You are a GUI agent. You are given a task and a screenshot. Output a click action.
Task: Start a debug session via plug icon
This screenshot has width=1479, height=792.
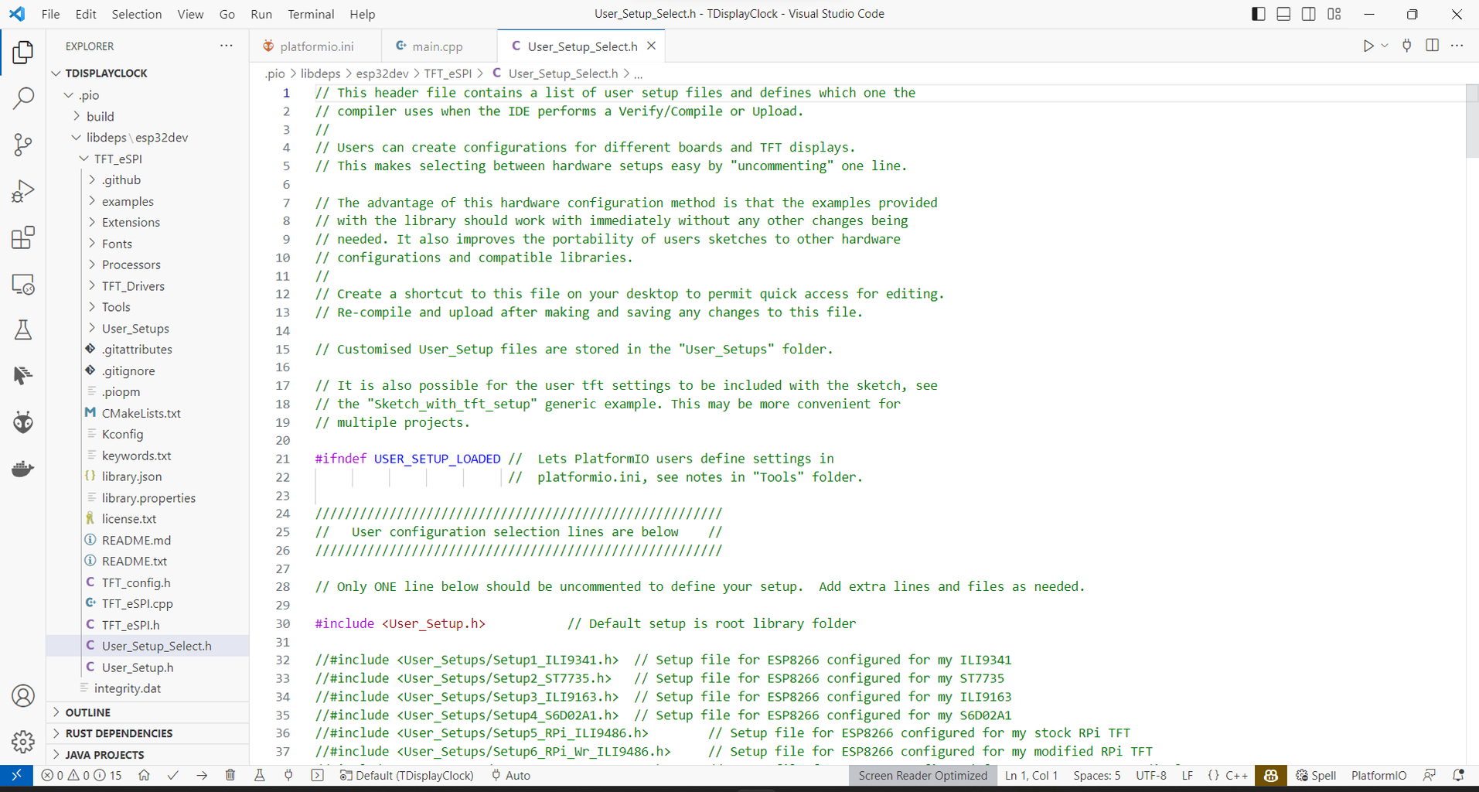pos(288,775)
